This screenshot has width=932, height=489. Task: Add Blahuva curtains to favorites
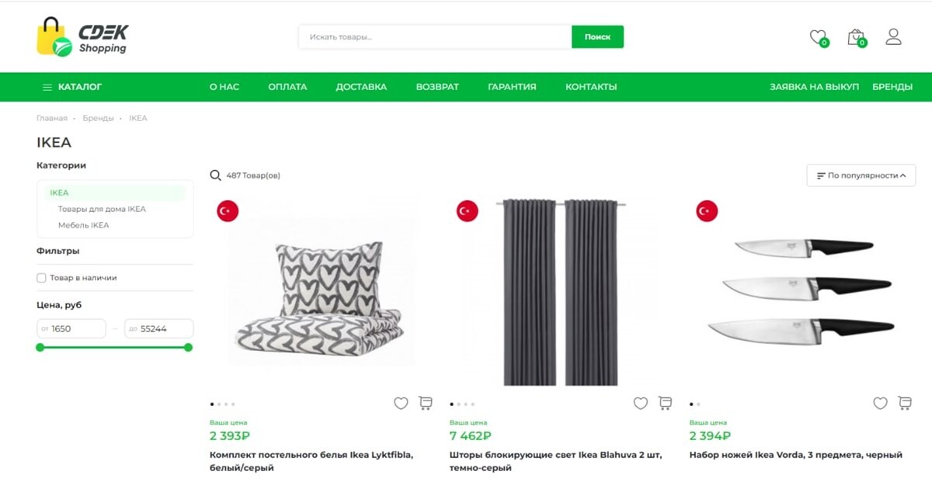641,404
